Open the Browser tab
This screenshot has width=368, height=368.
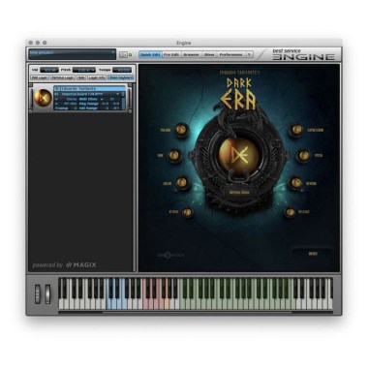[x=191, y=54]
